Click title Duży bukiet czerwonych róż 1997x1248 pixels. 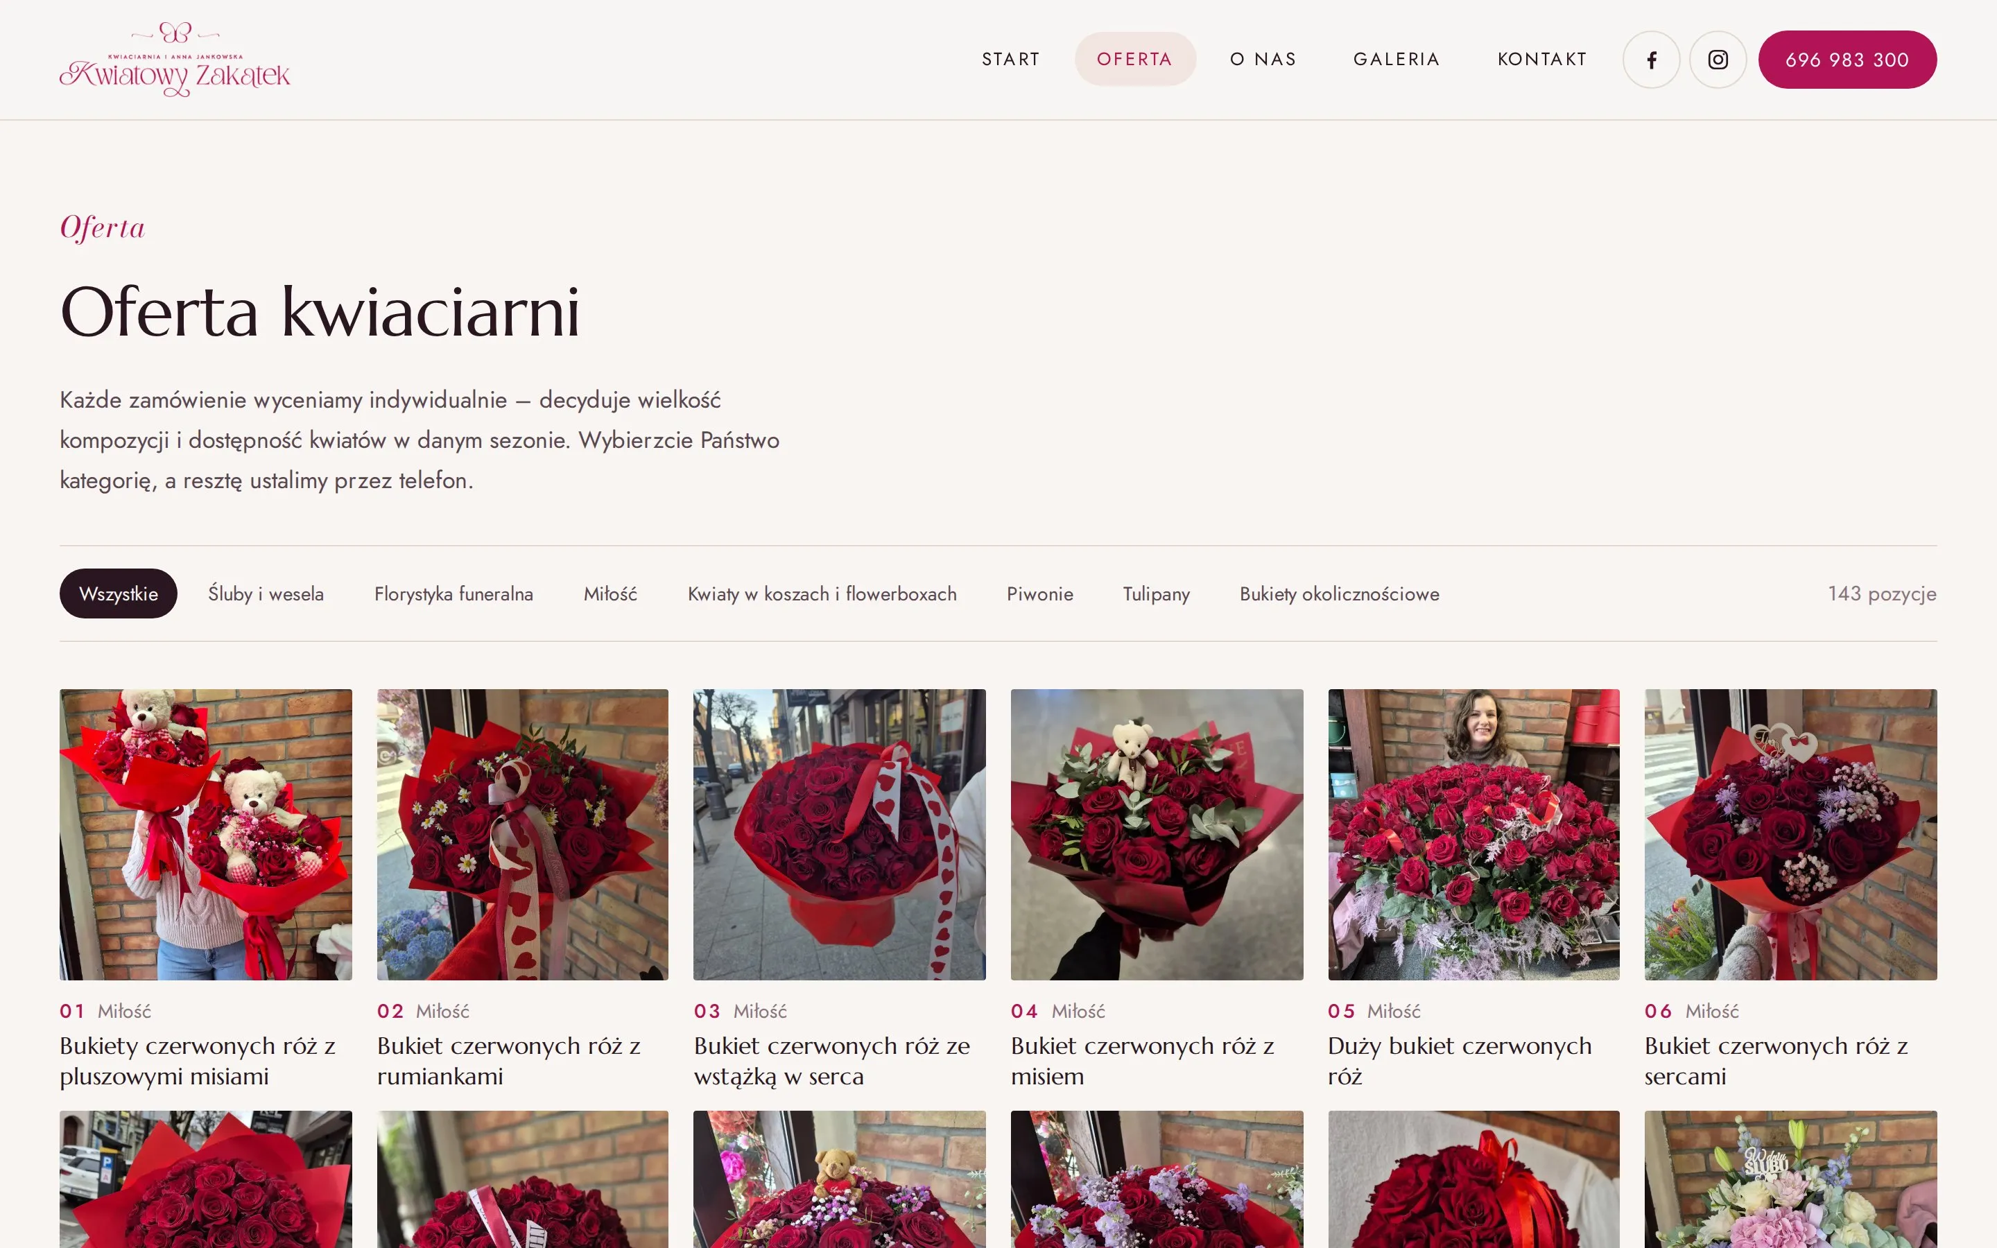point(1460,1061)
